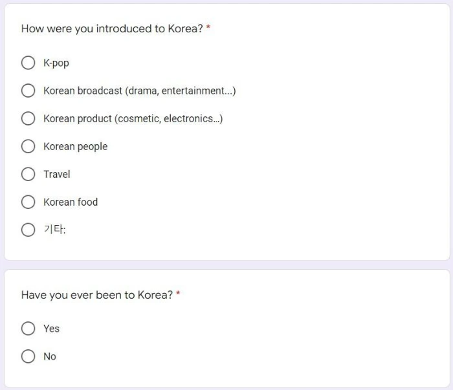Click the K-pop label text
The height and width of the screenshot is (390, 453).
pyautogui.click(x=56, y=63)
